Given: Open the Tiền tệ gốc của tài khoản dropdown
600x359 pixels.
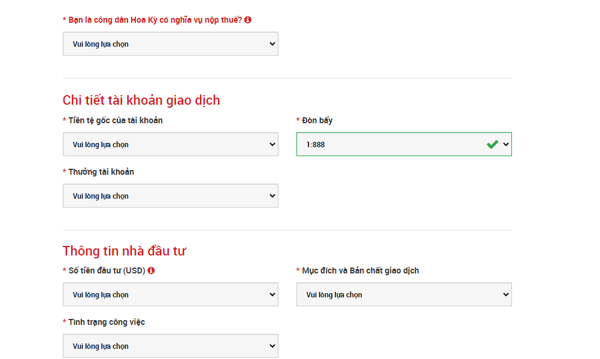Looking at the screenshot, I should [x=170, y=144].
